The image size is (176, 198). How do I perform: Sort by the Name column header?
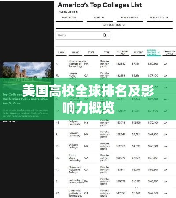(x=75, y=52)
